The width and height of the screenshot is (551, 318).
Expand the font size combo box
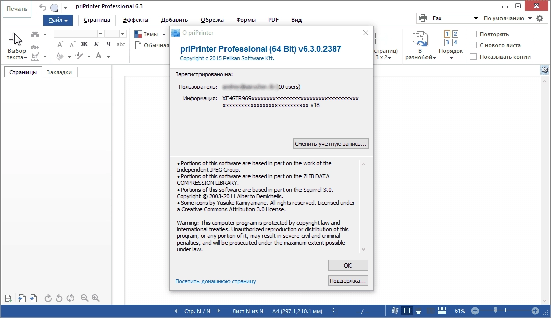tap(122, 34)
